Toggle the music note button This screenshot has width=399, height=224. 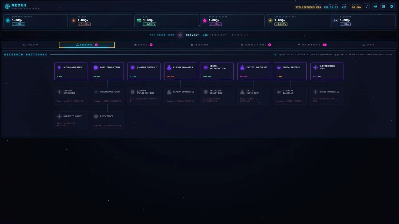click(x=367, y=6)
